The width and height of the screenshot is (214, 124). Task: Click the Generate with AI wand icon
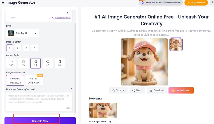coord(53,18)
